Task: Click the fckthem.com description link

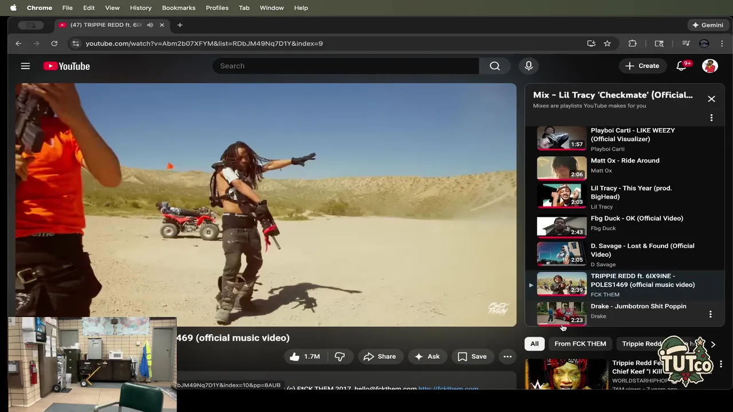Action: click(448, 388)
